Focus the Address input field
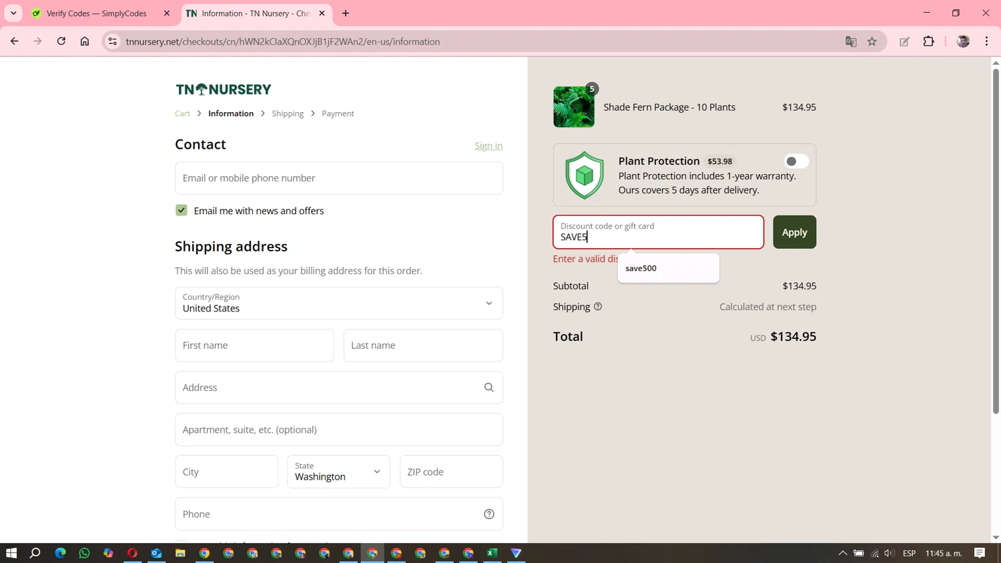This screenshot has width=1001, height=563. (x=339, y=388)
